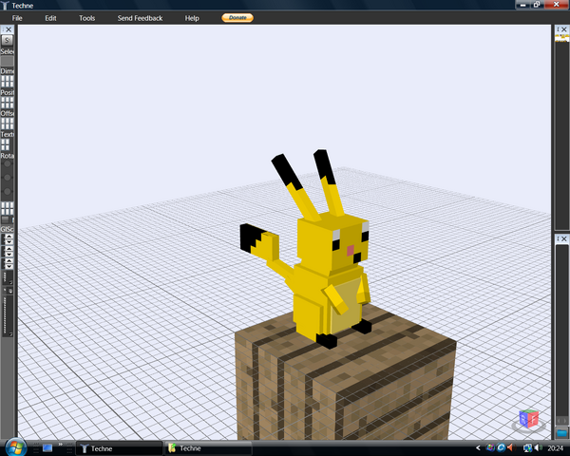Image resolution: width=570 pixels, height=456 pixels.
Task: Pin the lower right side panel
Action: click(559, 238)
